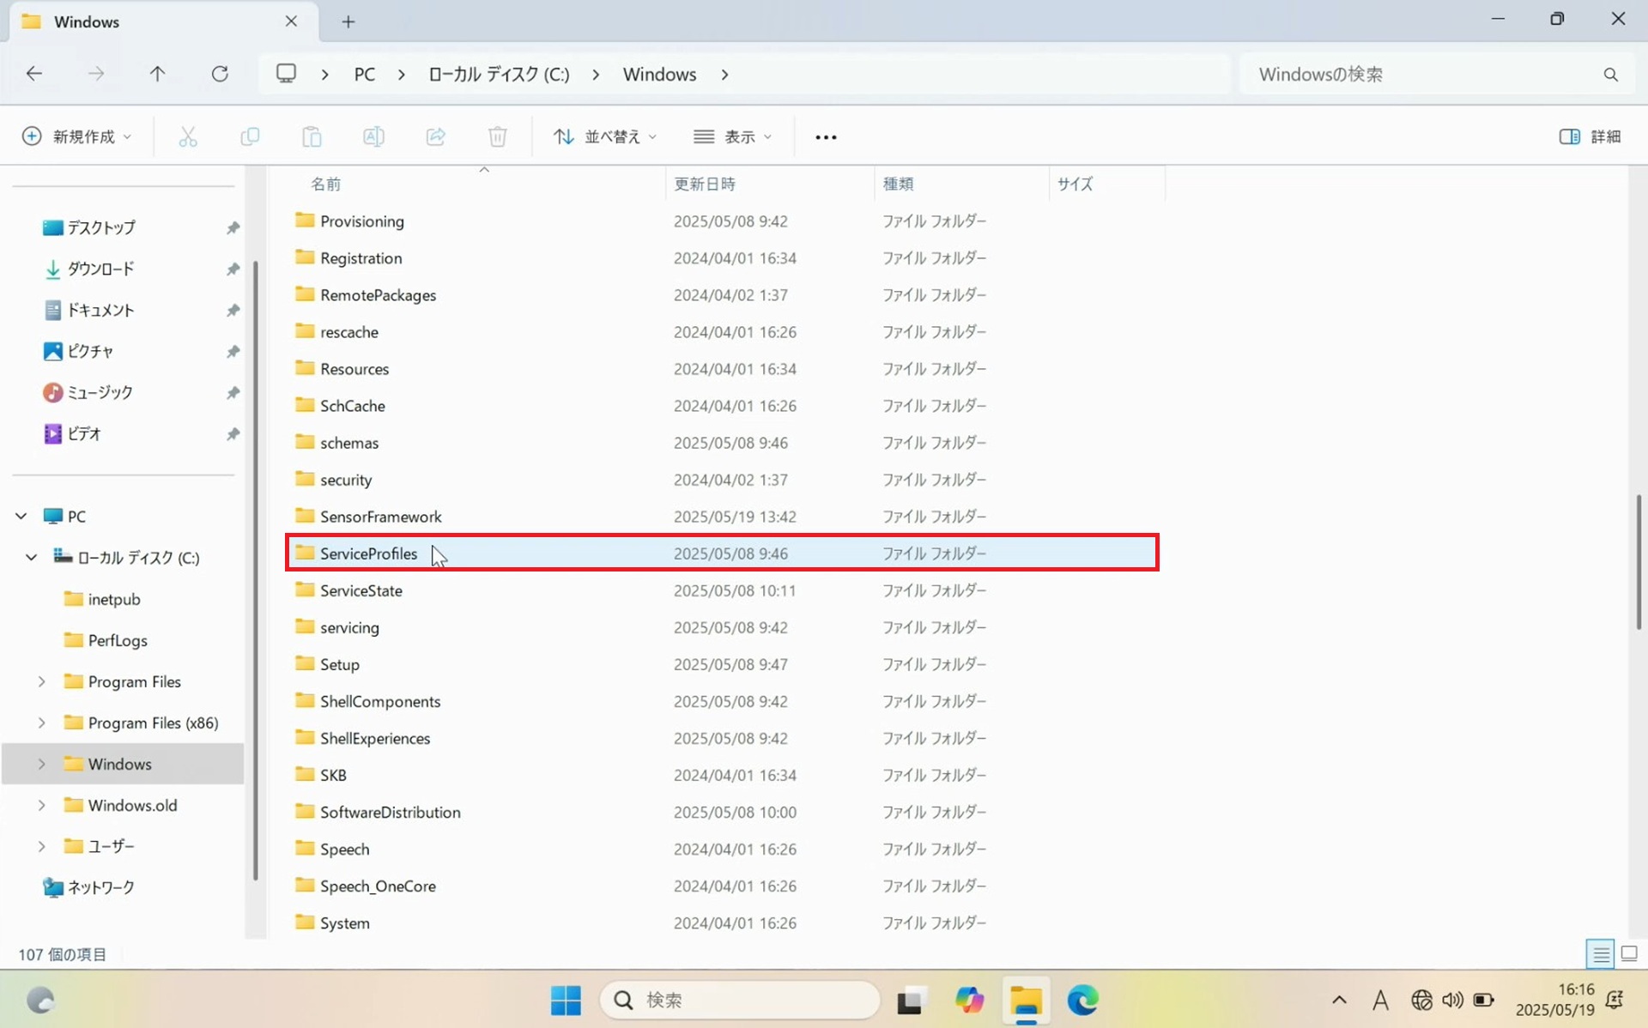Click the IME input mode A indicator
This screenshot has width=1648, height=1028.
click(1380, 1001)
